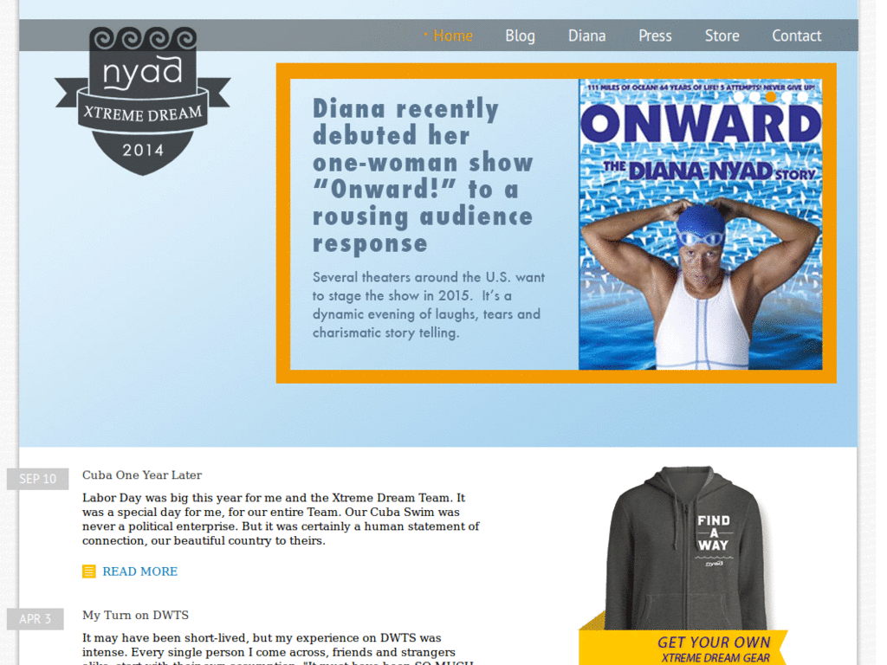Click the 'Labor Day was big this year' paragraph
Image resolution: width=887 pixels, height=665 pixels.
[x=281, y=520]
